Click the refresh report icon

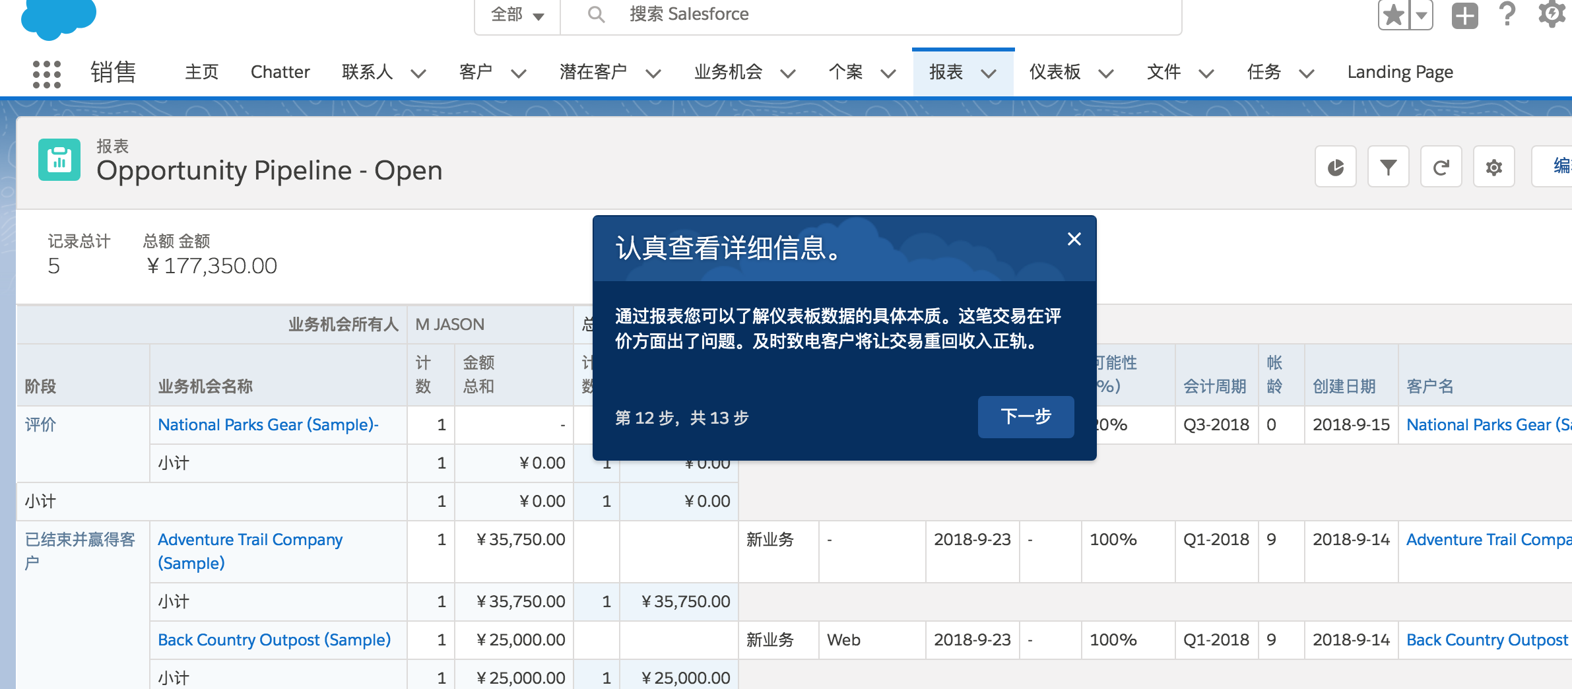click(1441, 167)
